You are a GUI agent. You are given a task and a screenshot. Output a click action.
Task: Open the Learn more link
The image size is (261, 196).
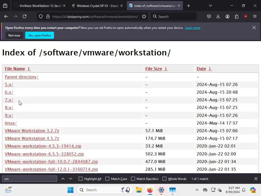193,28
